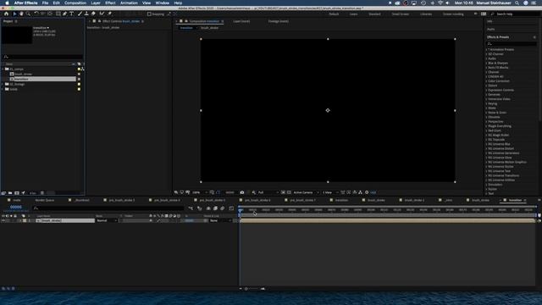542x305 pixels.
Task: Select brush_stroke comp in Project panel
Action: point(23,74)
